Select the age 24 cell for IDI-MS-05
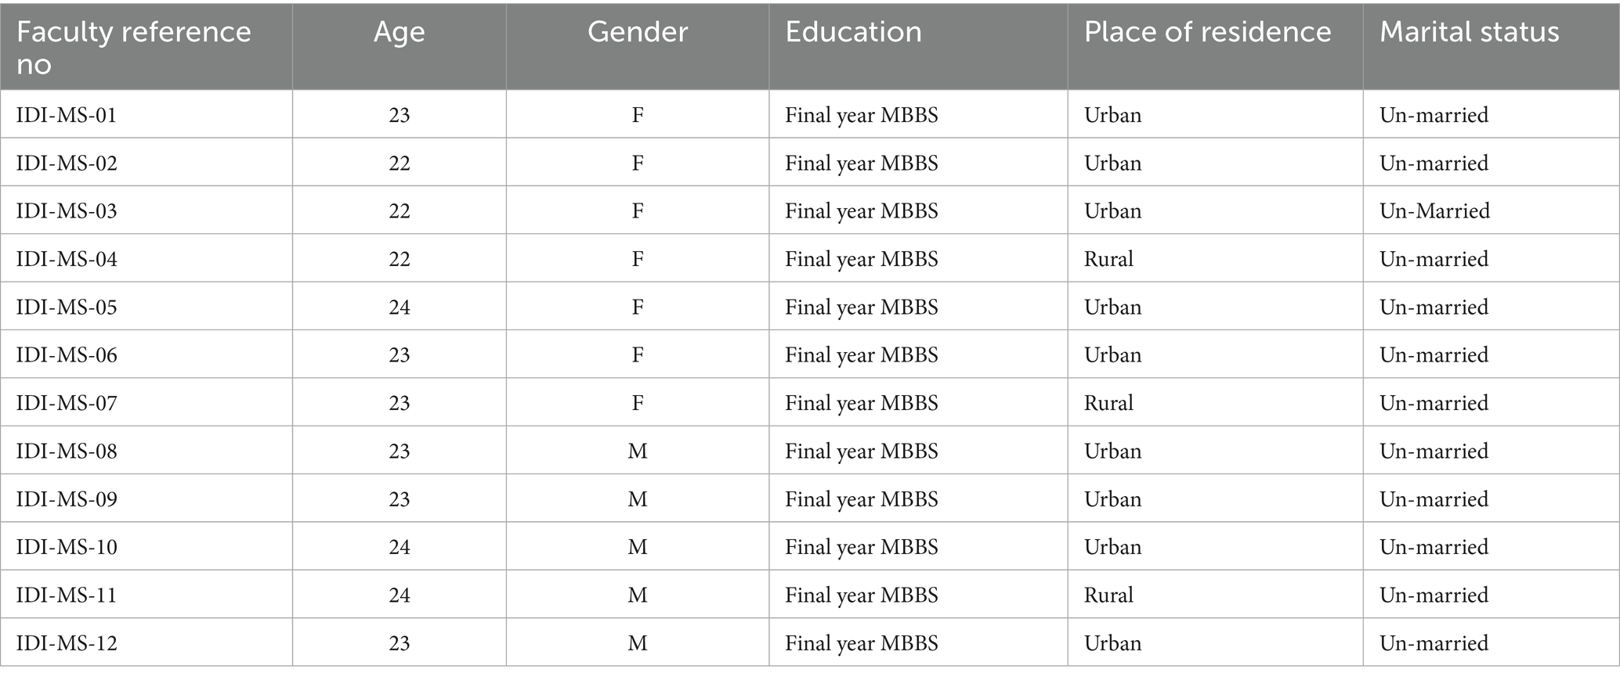1620x680 pixels. 400,307
